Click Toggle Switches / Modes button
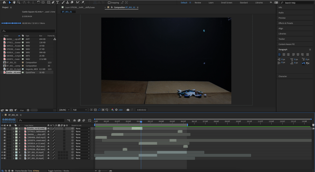 pyautogui.click(x=58, y=170)
